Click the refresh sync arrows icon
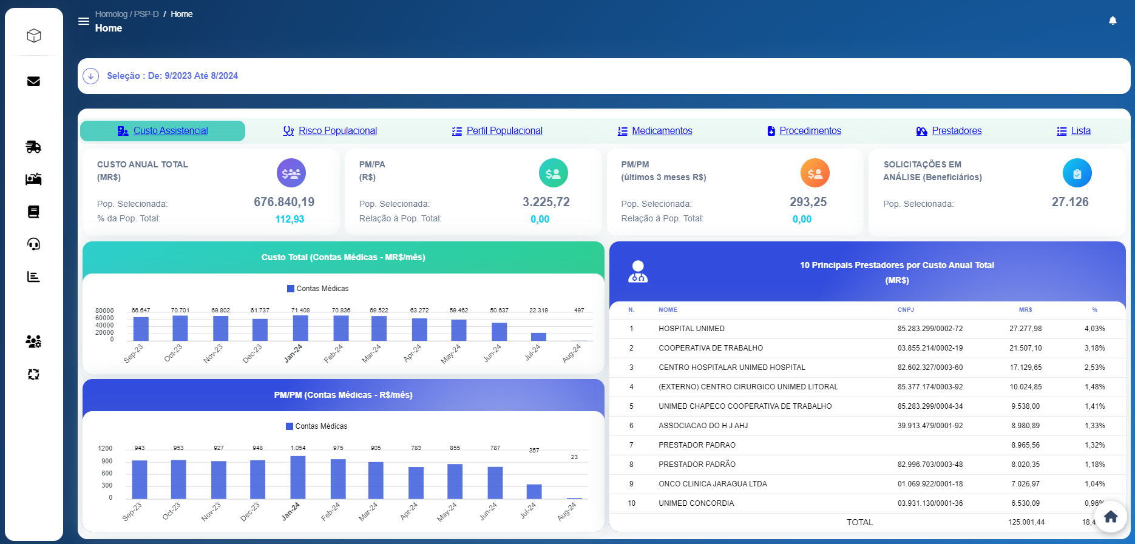1135x544 pixels. [34, 374]
